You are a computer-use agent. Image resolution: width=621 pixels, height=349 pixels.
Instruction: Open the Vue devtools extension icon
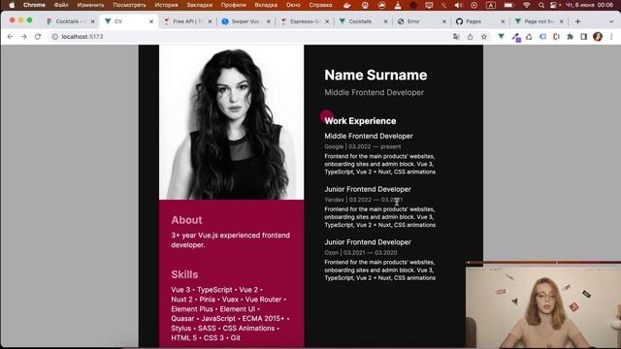pos(501,37)
